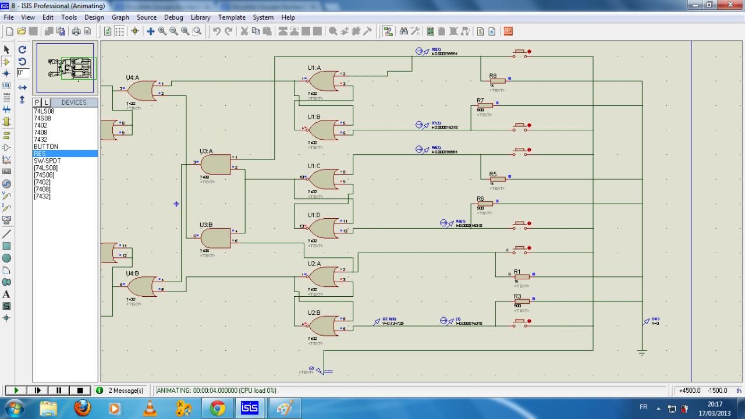Image resolution: width=745 pixels, height=419 pixels.
Task: Flip vertically with the Y-mirror icon
Action: coord(22,100)
